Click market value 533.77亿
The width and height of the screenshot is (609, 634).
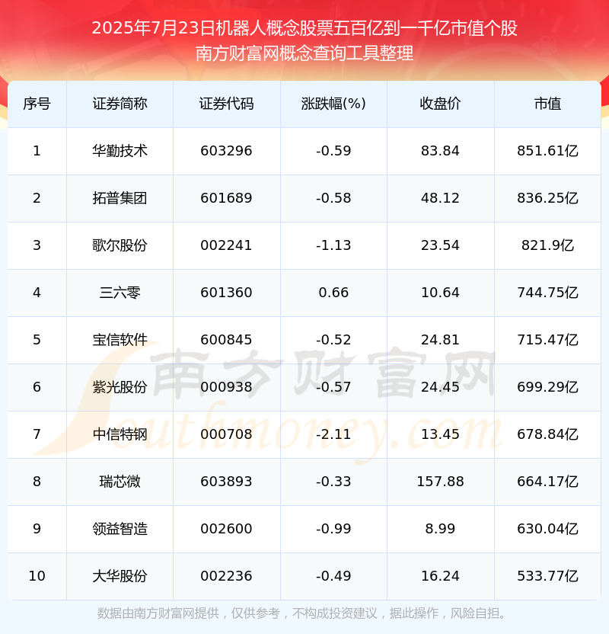pos(547,576)
